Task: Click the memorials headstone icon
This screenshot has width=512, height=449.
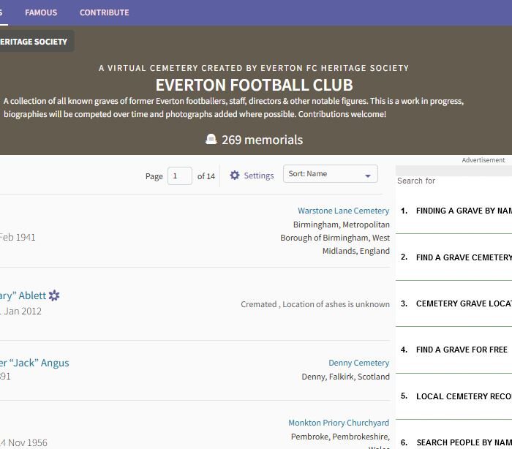Action: (211, 140)
